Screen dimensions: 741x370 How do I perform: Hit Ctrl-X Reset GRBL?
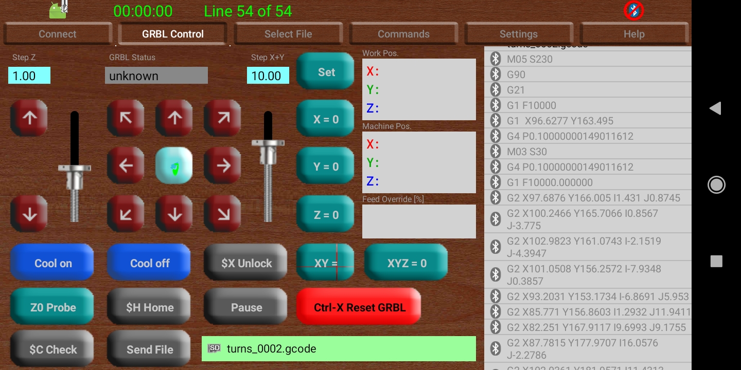[x=359, y=307]
